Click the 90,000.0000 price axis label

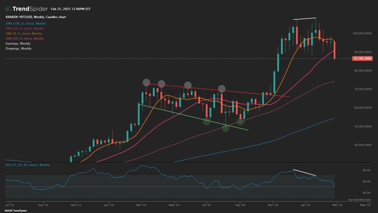(x=363, y=52)
